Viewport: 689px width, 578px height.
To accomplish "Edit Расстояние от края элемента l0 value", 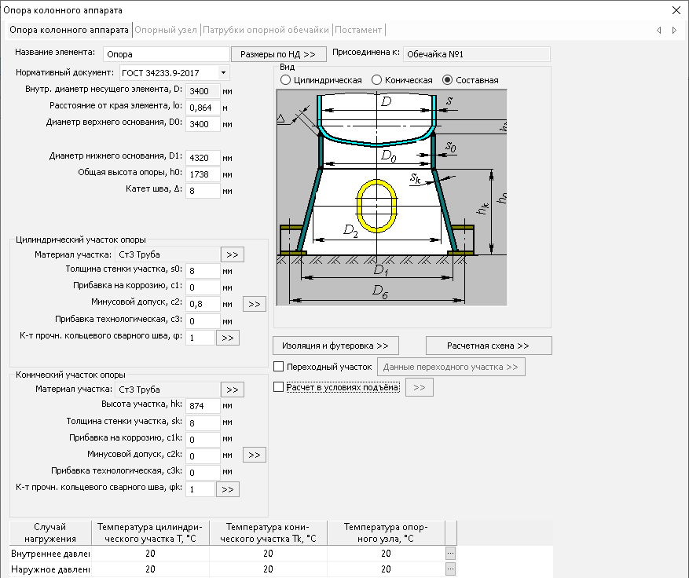I will point(203,108).
